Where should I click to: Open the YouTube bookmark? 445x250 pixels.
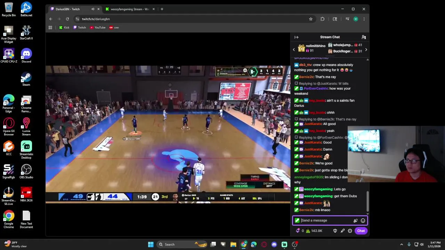click(x=98, y=27)
